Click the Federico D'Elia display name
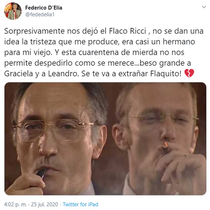Image resolution: width=210 pixels, height=210 pixels. [x=44, y=8]
